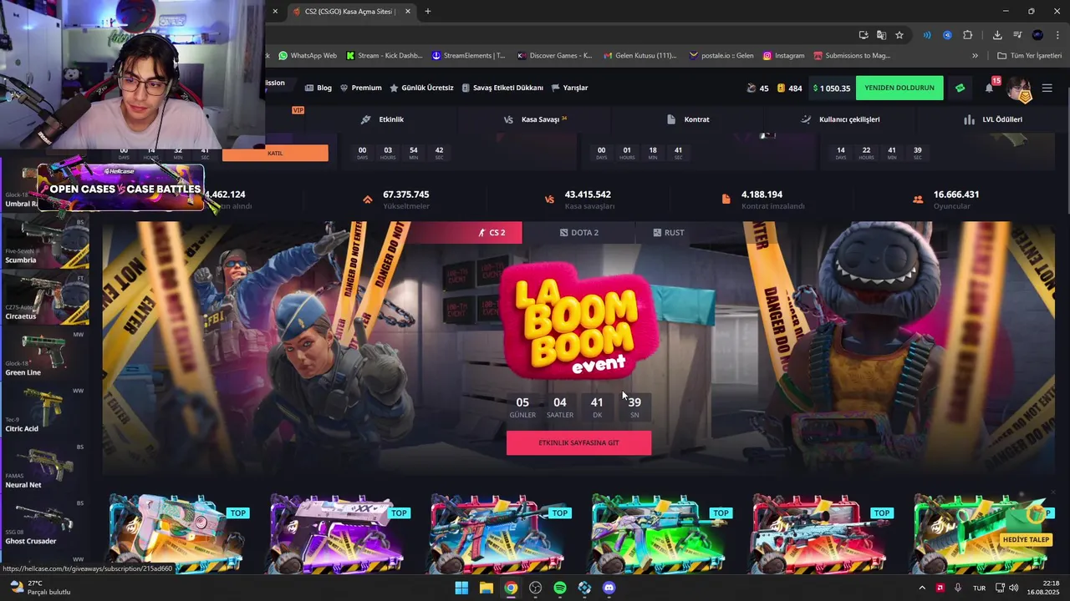This screenshot has height=601, width=1070.
Task: Open Windows Start menu
Action: pyautogui.click(x=461, y=588)
